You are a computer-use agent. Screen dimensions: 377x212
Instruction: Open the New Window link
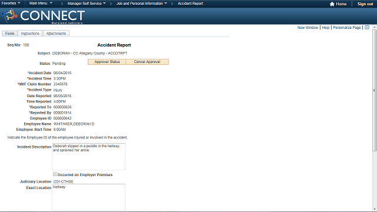pyautogui.click(x=307, y=28)
